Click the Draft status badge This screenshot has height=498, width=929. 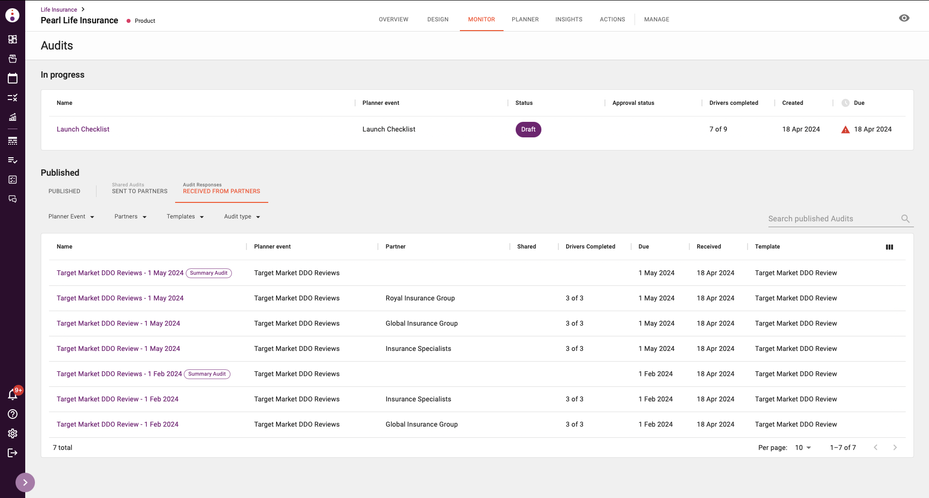(x=528, y=130)
